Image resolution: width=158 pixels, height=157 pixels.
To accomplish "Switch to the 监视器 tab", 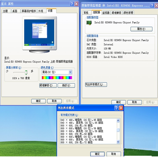I will coord(106,13).
